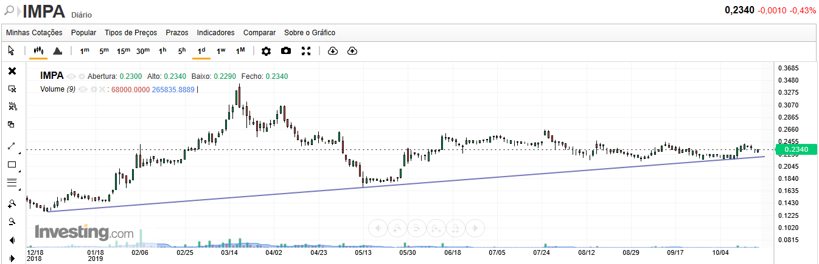Click the Comparar button

259,33
